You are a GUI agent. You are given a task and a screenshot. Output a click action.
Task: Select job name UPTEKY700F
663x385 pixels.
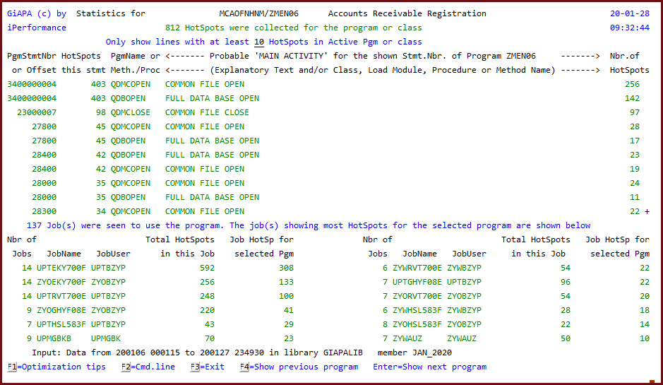point(61,268)
